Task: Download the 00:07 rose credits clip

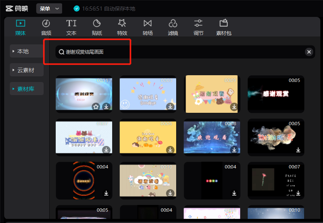Action: [298, 193]
